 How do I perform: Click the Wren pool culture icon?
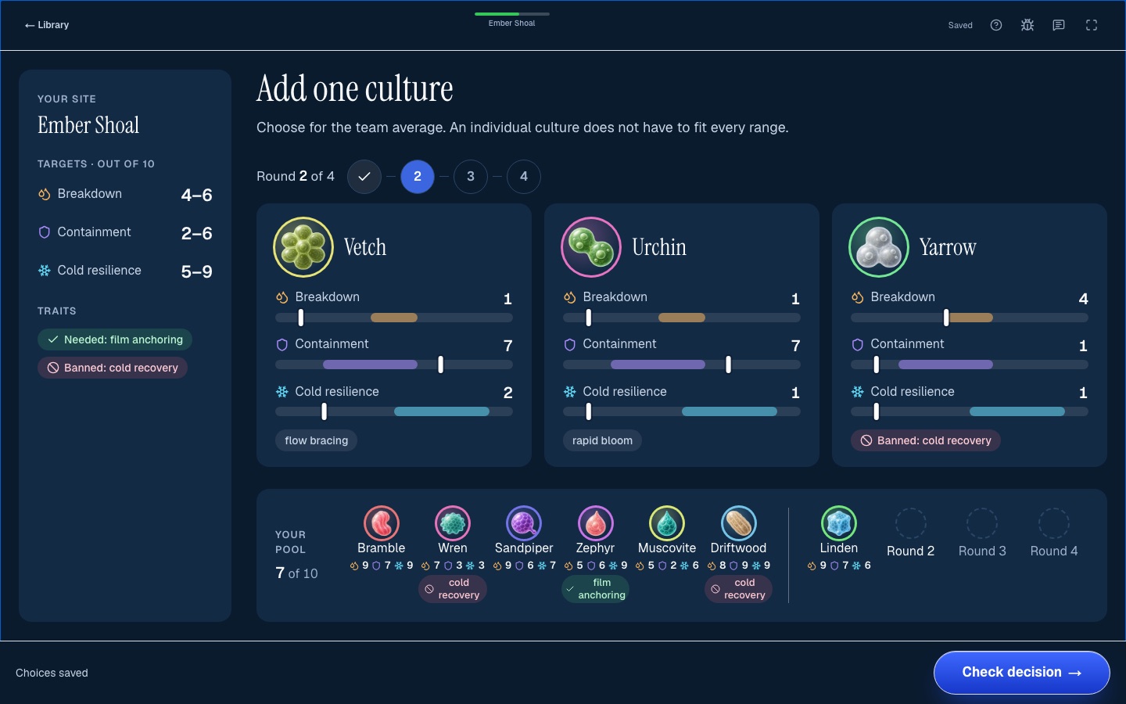[453, 523]
